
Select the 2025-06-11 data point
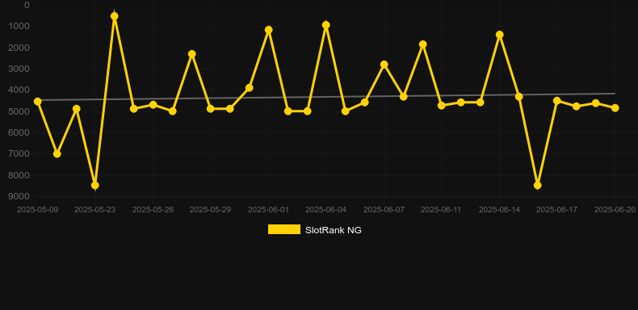(x=442, y=106)
